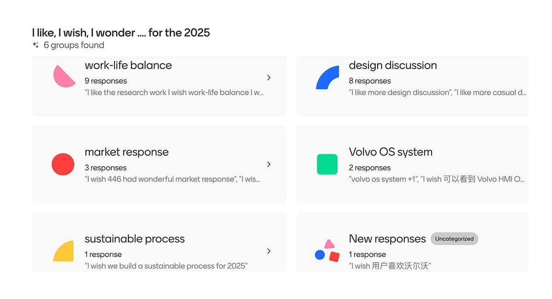
Task: Expand the work-life balance group chevron
Action: click(269, 78)
